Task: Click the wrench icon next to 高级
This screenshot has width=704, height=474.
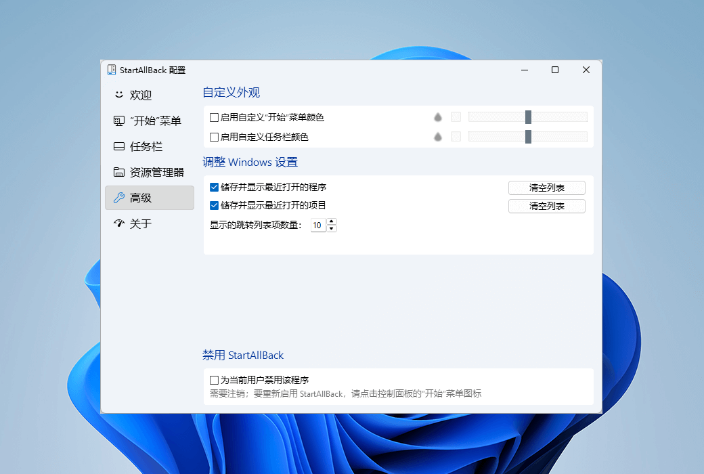Action: [119, 198]
